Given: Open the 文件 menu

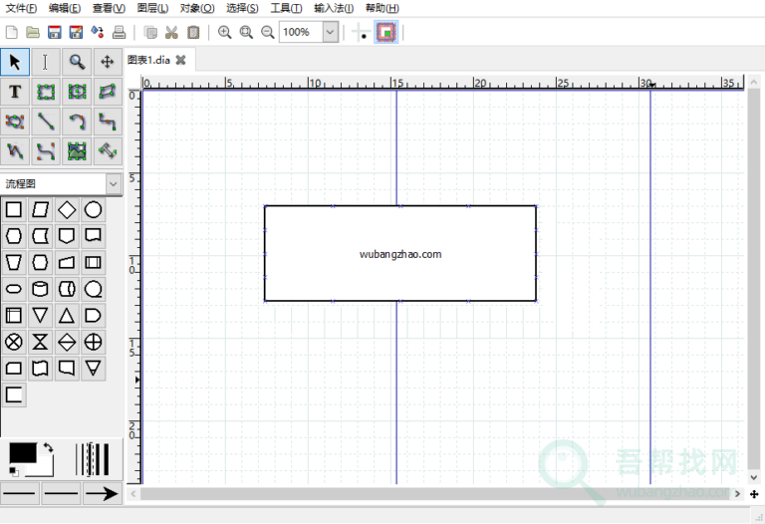Looking at the screenshot, I should [x=21, y=8].
